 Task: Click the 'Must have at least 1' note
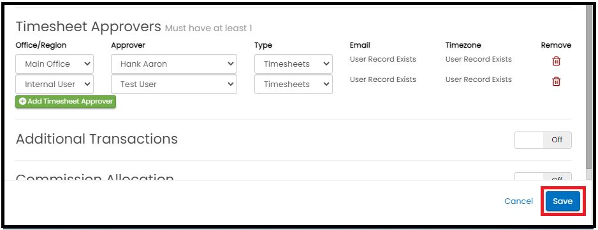pos(208,29)
